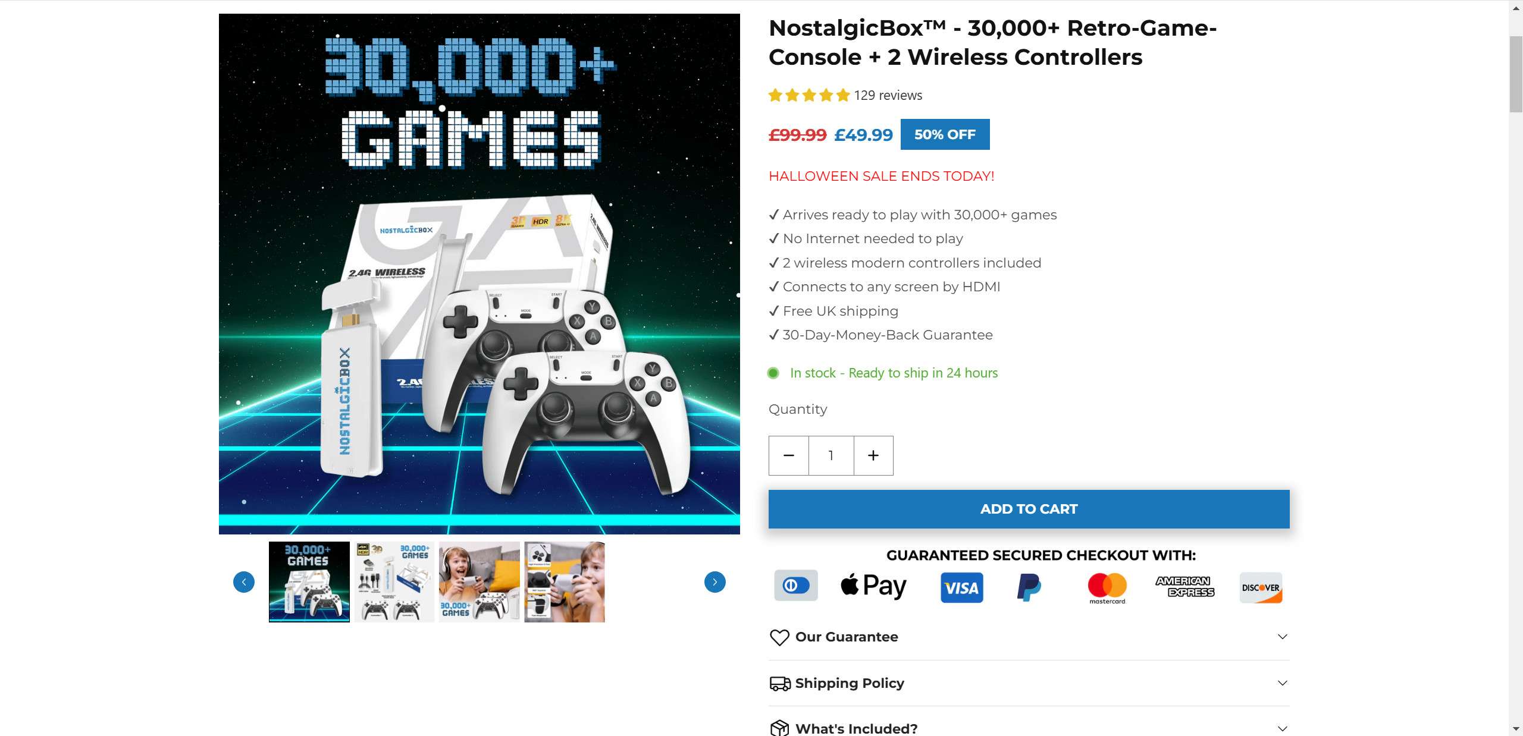Expand the Shipping Policy section
Screen dimensions: 1523x736
(1029, 683)
